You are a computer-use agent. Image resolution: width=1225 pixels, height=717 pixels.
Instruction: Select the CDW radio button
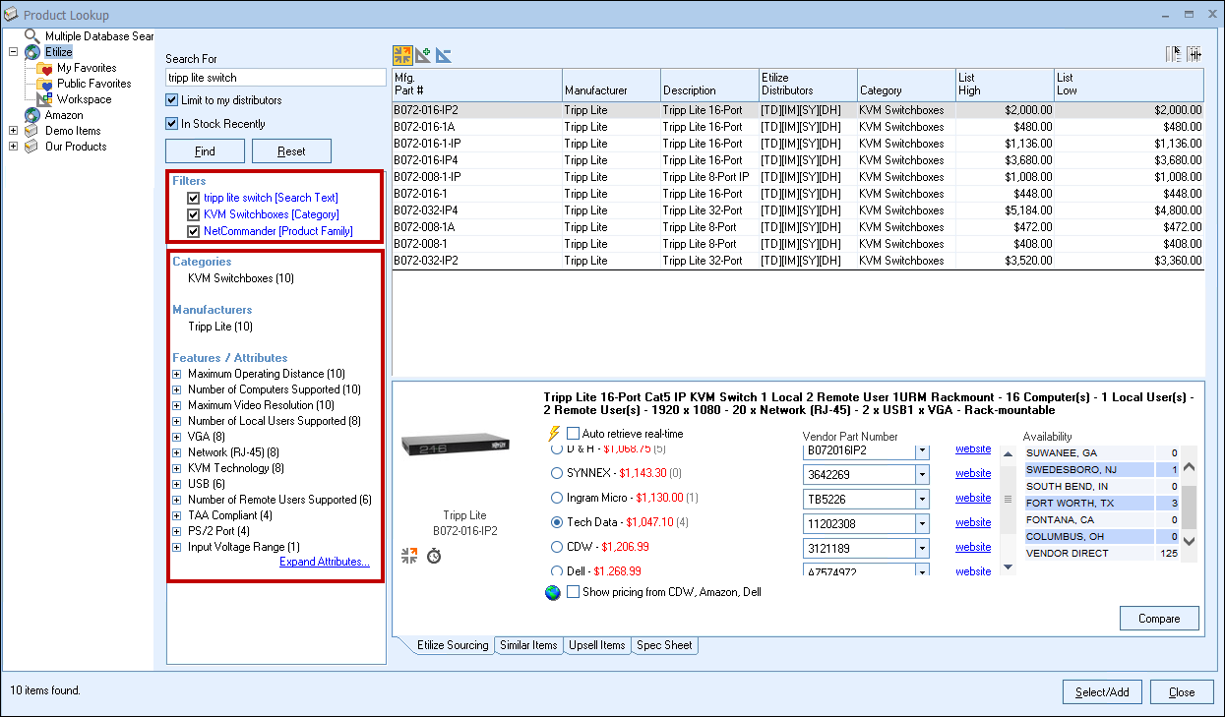click(x=558, y=547)
